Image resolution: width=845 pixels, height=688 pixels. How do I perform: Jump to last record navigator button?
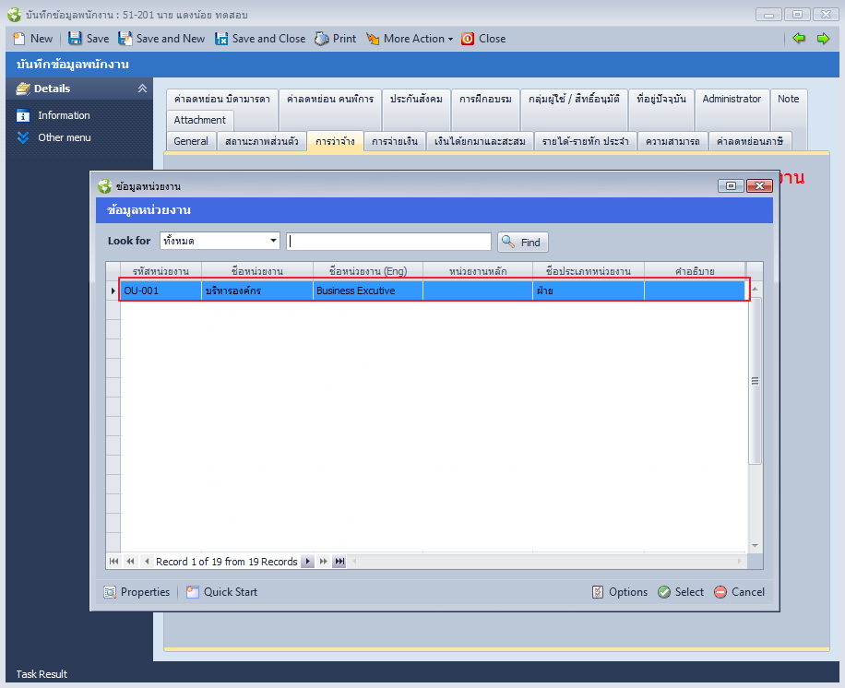point(339,562)
